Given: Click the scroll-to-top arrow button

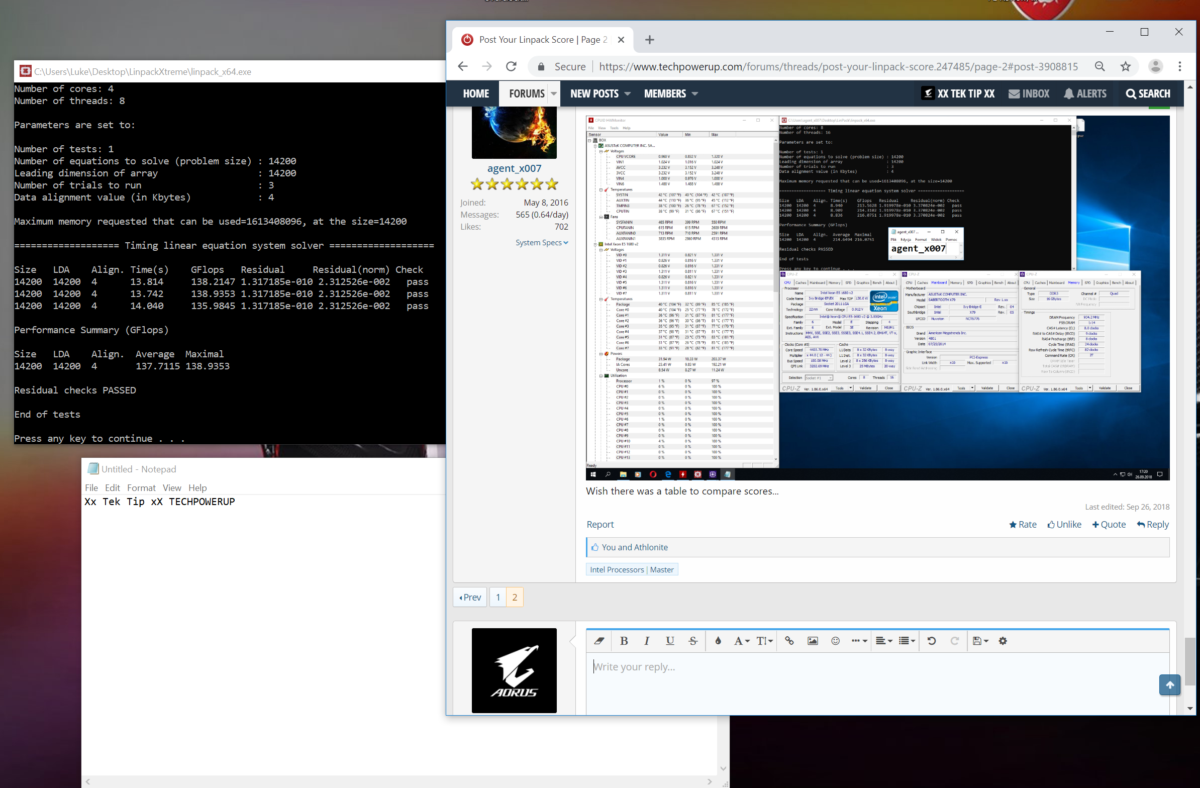Looking at the screenshot, I should [x=1170, y=684].
